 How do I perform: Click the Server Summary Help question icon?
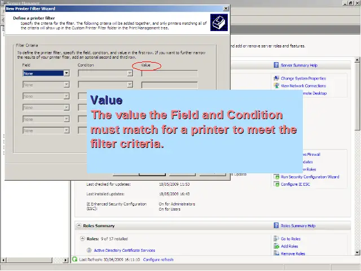276,65
